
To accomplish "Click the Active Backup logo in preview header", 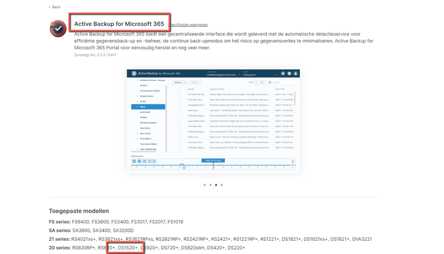I will pyautogui.click(x=134, y=73).
